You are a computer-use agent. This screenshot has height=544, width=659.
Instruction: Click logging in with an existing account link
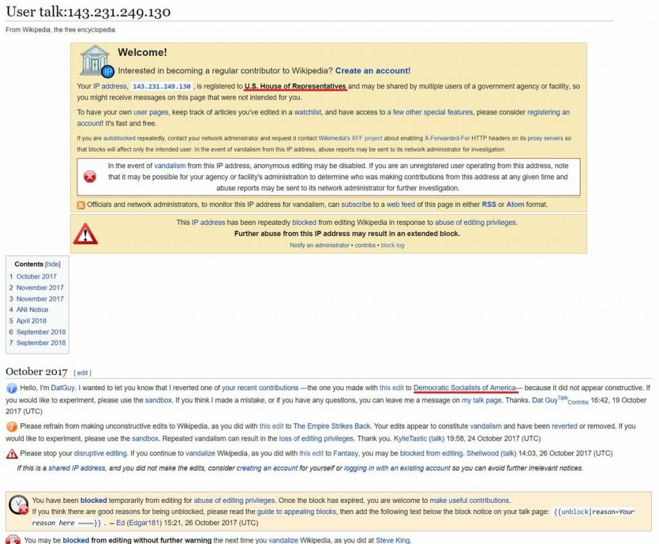pyautogui.click(x=397, y=468)
